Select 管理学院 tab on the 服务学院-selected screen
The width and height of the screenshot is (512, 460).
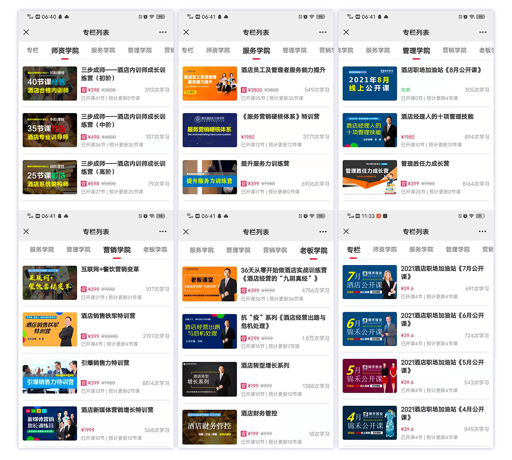pos(295,50)
